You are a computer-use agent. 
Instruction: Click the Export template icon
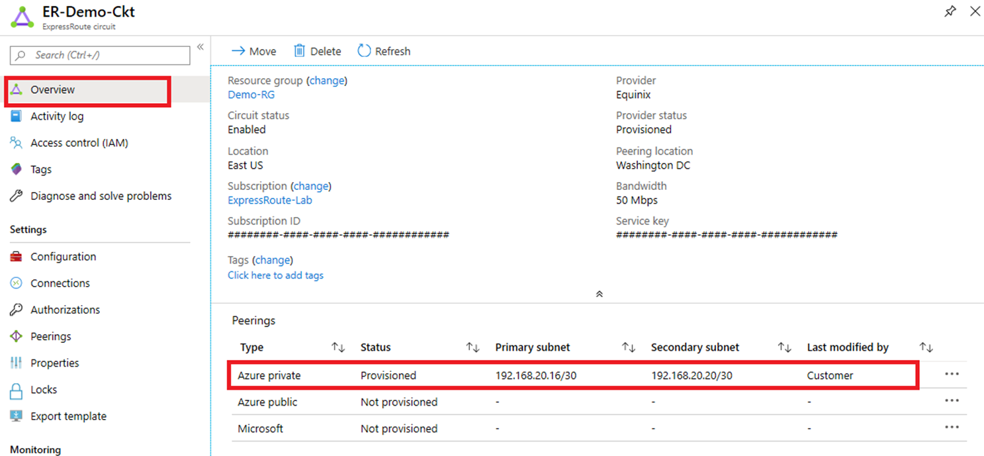[x=17, y=416]
